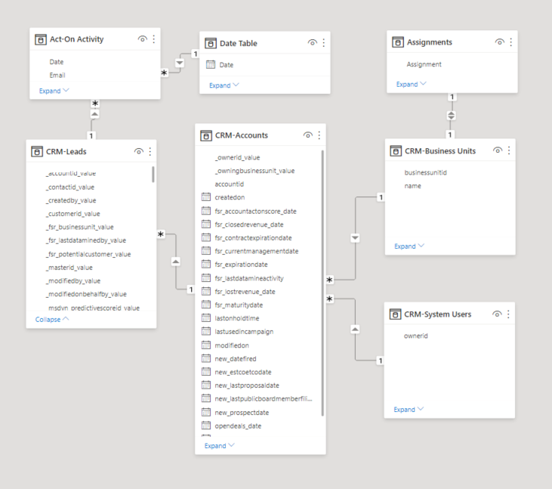The height and width of the screenshot is (489, 552).
Task: Click the CRM-Leads field list scrollbar
Action: pos(153,175)
